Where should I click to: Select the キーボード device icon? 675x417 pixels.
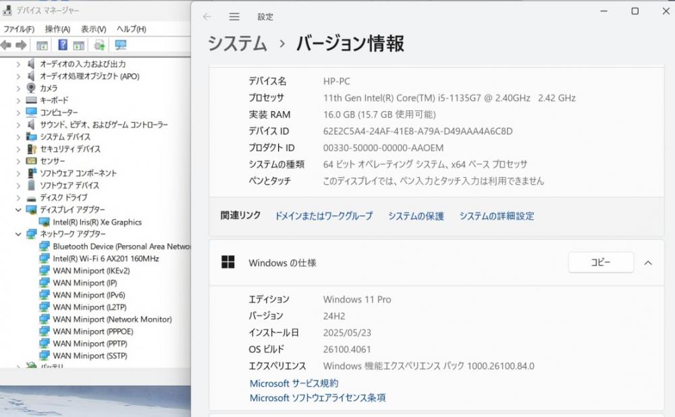tap(32, 100)
